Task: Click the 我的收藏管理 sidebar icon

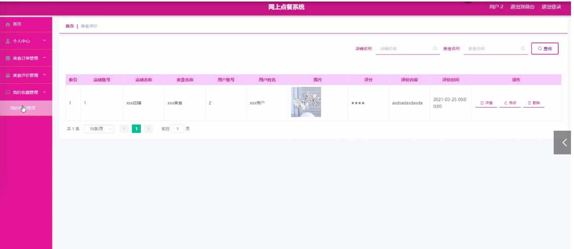Action: coord(8,92)
